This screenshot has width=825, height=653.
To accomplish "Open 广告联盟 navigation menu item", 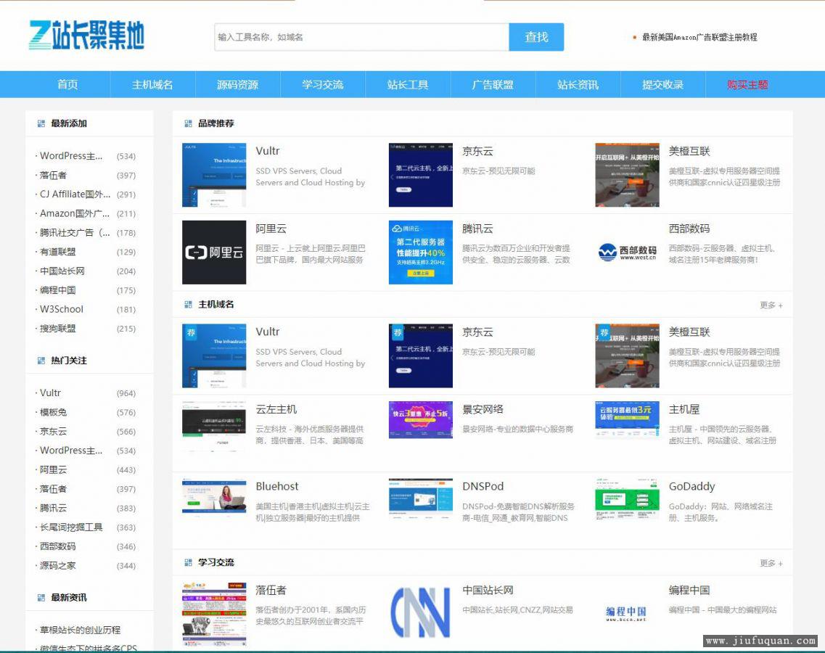I will point(493,85).
